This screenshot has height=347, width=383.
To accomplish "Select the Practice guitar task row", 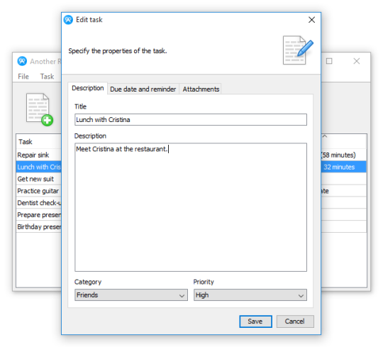I will [x=39, y=191].
